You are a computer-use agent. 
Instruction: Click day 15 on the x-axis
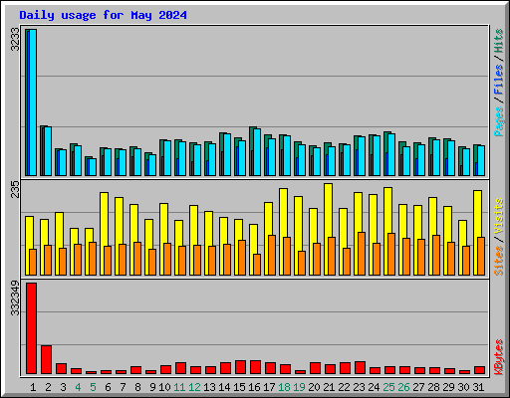239,387
